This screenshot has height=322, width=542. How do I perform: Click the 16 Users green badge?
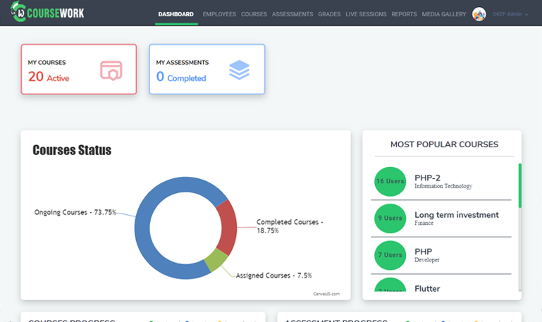pyautogui.click(x=390, y=182)
